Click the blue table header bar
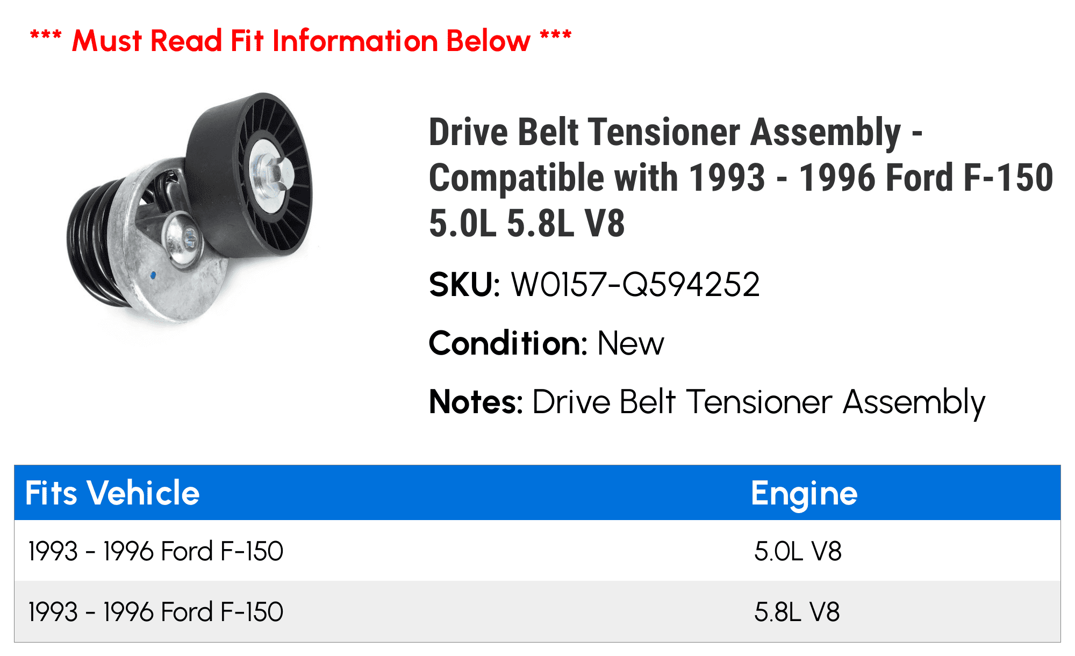This screenshot has height=656, width=1075. pos(537,493)
